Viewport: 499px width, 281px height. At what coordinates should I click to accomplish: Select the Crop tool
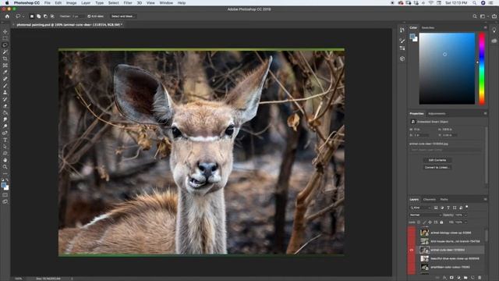[x=5, y=59]
